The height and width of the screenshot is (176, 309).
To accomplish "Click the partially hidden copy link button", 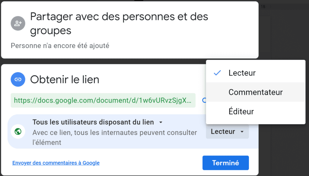I will pos(204,101).
